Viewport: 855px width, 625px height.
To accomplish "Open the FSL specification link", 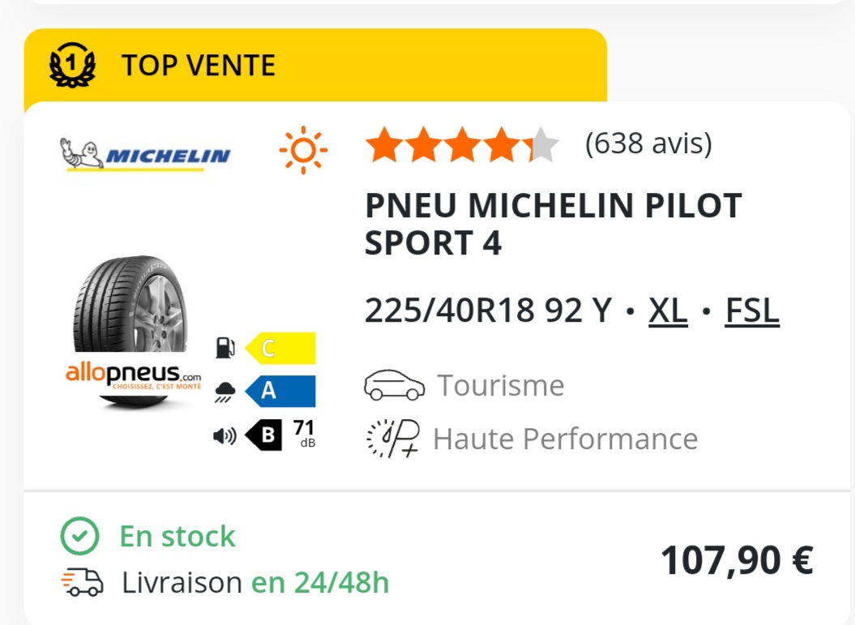I will coord(752,310).
